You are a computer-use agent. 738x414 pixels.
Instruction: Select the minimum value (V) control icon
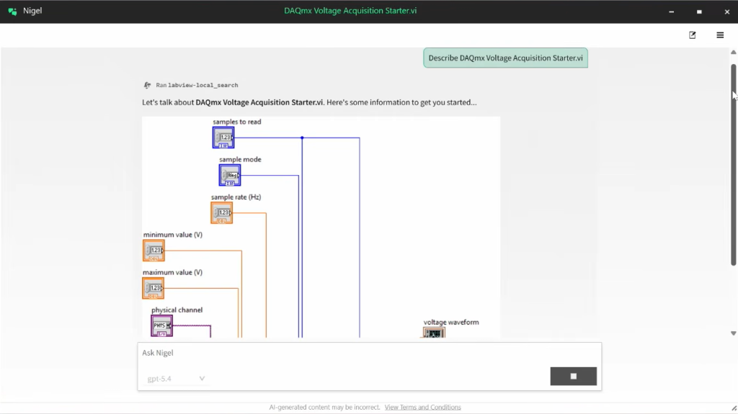(x=154, y=251)
